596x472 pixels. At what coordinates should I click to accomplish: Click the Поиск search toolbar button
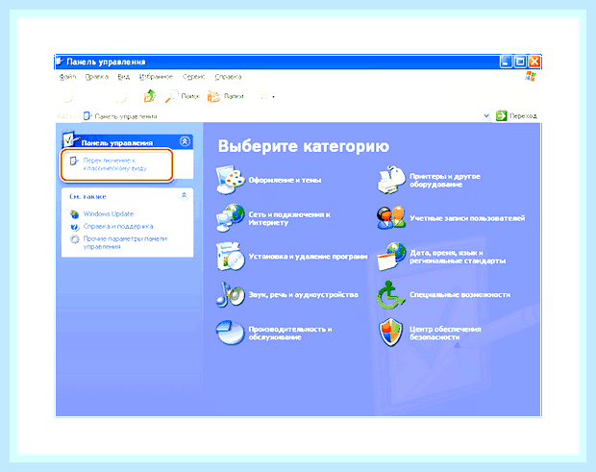coord(183,96)
